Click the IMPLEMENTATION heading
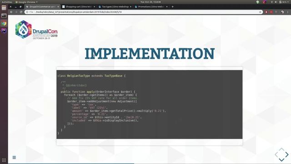The height and width of the screenshot is (164, 291). (150, 54)
